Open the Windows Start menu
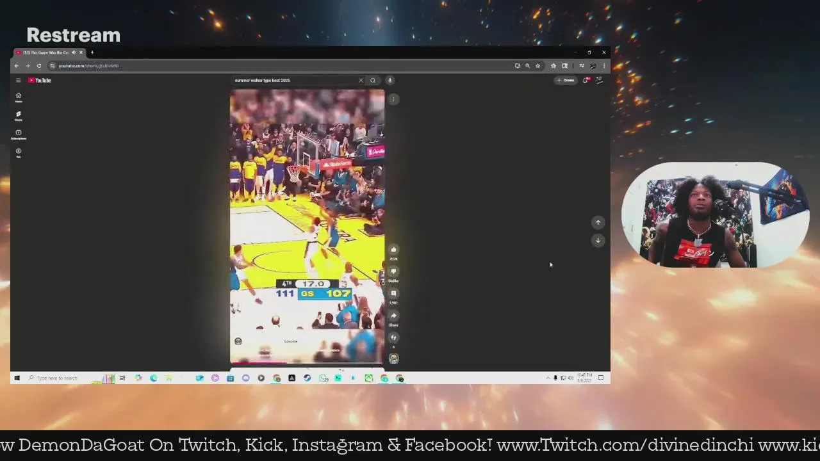 pos(17,378)
